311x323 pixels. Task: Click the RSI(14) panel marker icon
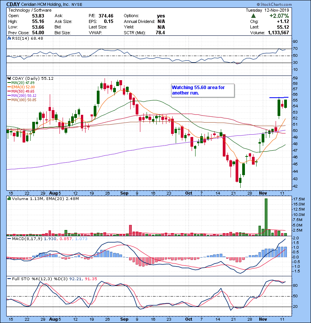[9, 38]
